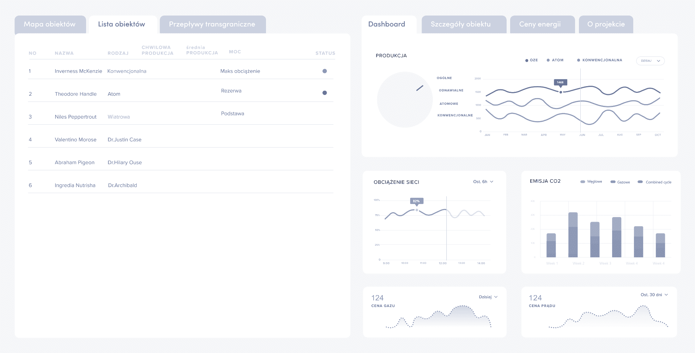The height and width of the screenshot is (353, 695).
Task: Expand the Ost. 6h dropdown
Action: click(483, 181)
